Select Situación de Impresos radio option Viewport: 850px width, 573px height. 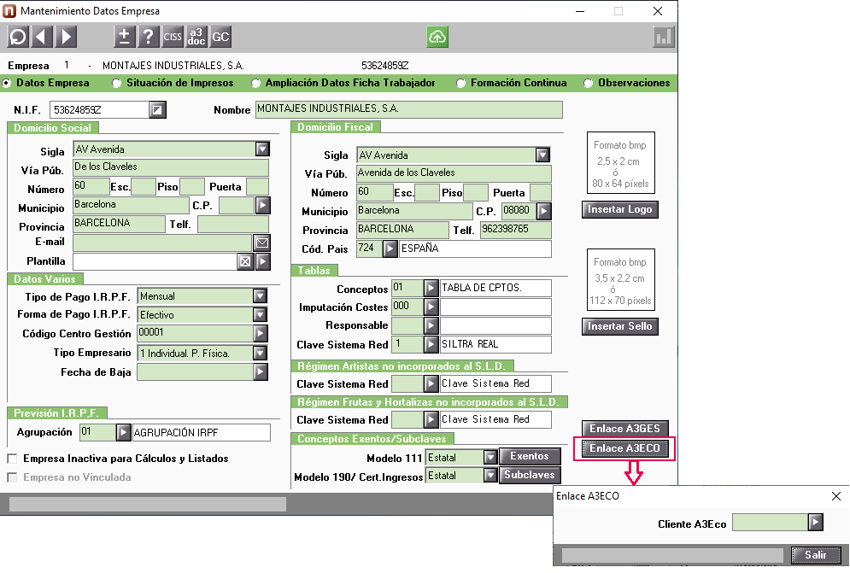click(x=117, y=83)
